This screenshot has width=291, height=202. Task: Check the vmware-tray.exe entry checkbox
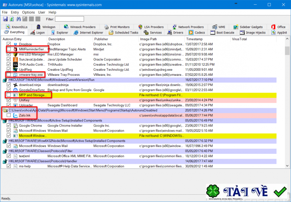coord(9,74)
